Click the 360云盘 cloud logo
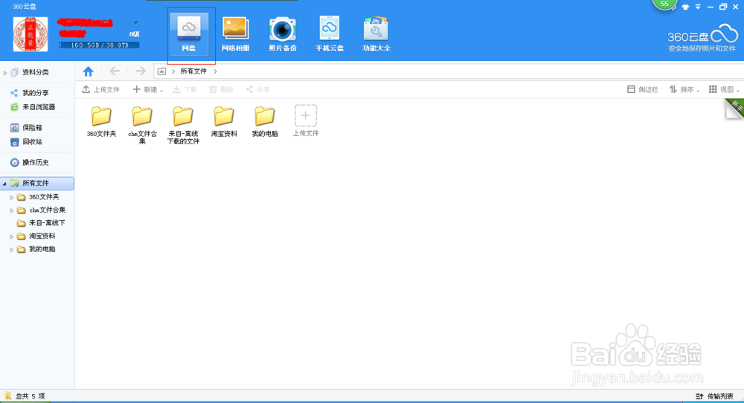This screenshot has height=403, width=744. coord(702,38)
